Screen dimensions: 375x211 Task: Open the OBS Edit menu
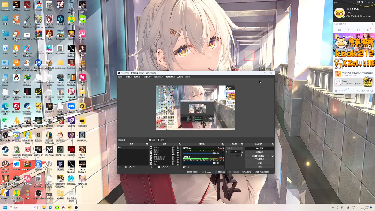click(128, 77)
